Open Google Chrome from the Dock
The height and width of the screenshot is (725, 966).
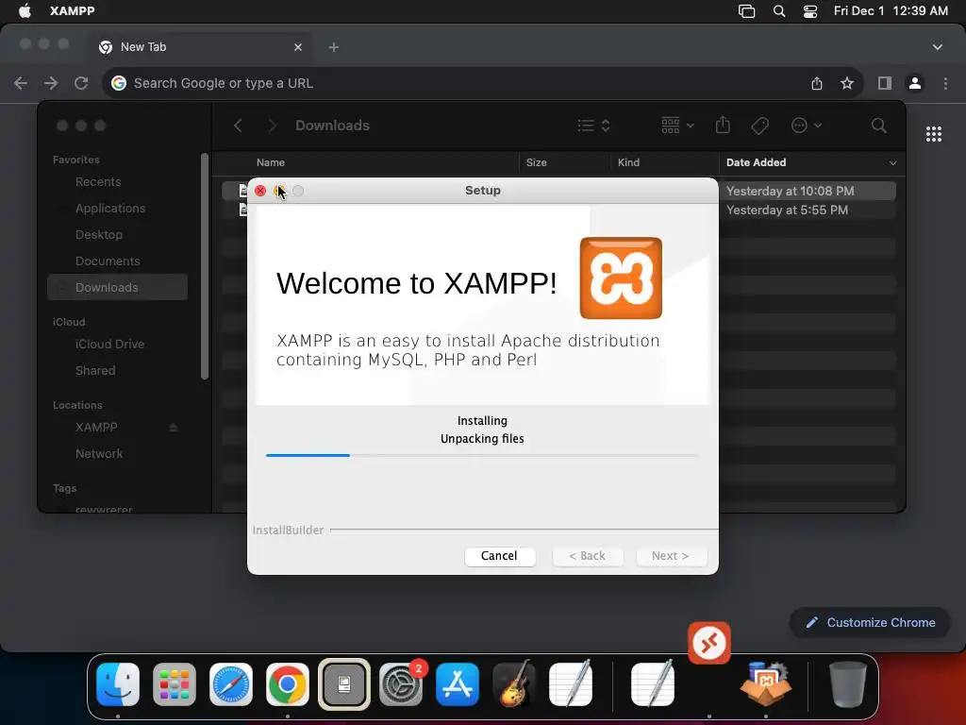point(287,684)
